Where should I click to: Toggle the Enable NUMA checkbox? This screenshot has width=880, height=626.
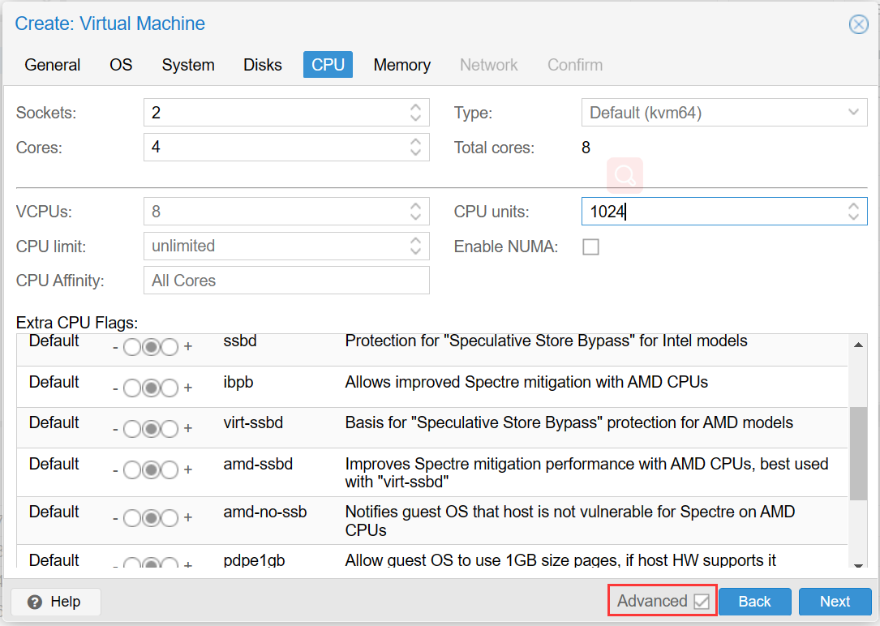click(x=591, y=247)
